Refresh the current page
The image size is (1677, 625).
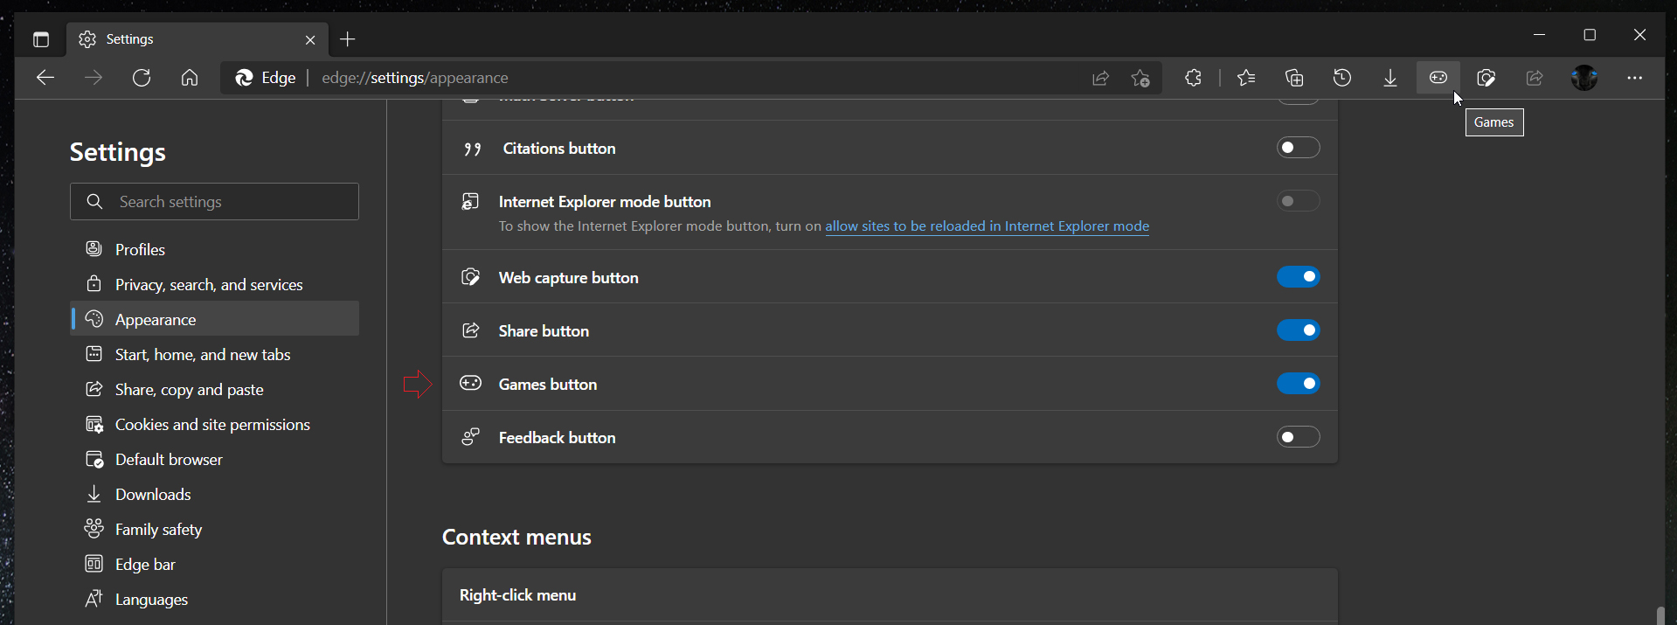[141, 78]
